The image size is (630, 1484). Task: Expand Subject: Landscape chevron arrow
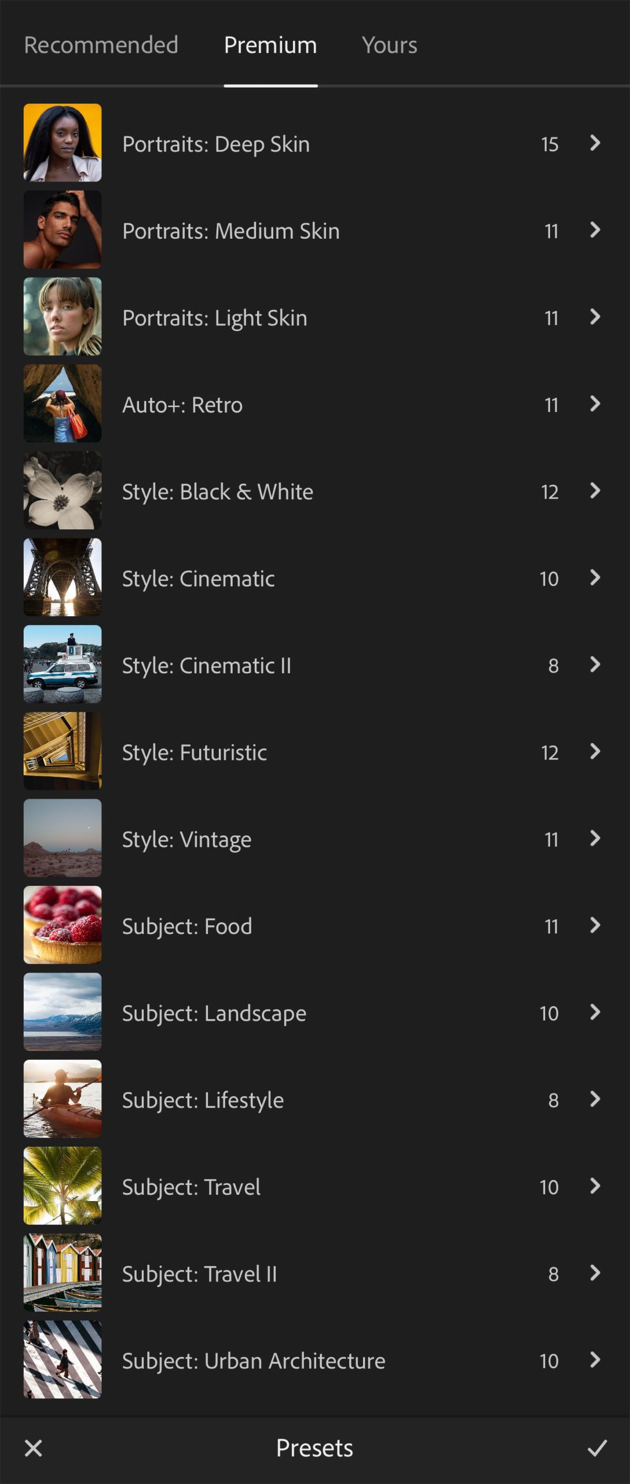coord(595,1012)
